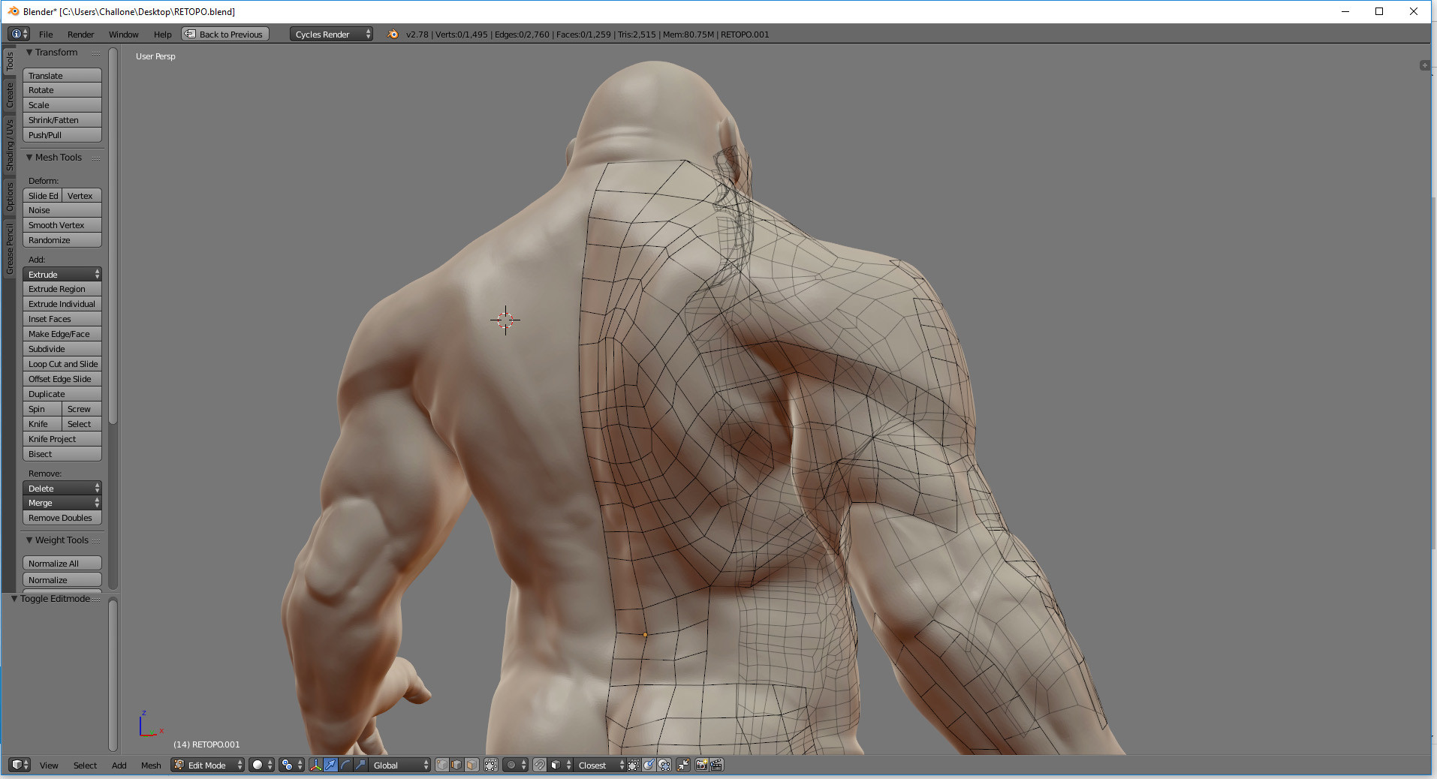This screenshot has width=1437, height=779.
Task: Click the tool shelf vertical scrollbar
Action: (x=113, y=236)
